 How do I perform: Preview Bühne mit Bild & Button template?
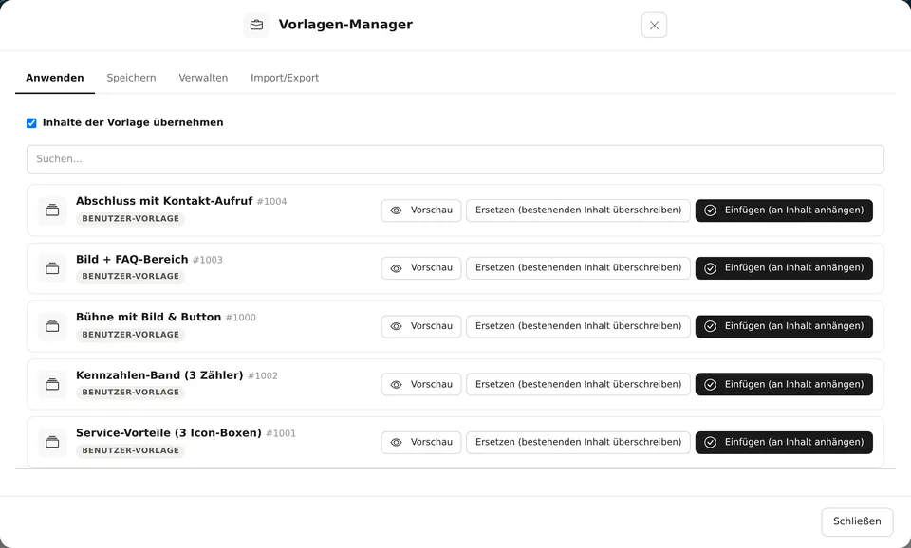point(421,326)
